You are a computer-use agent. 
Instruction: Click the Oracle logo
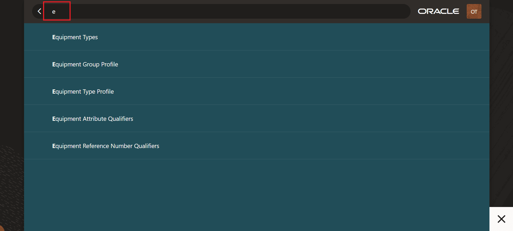click(x=438, y=11)
